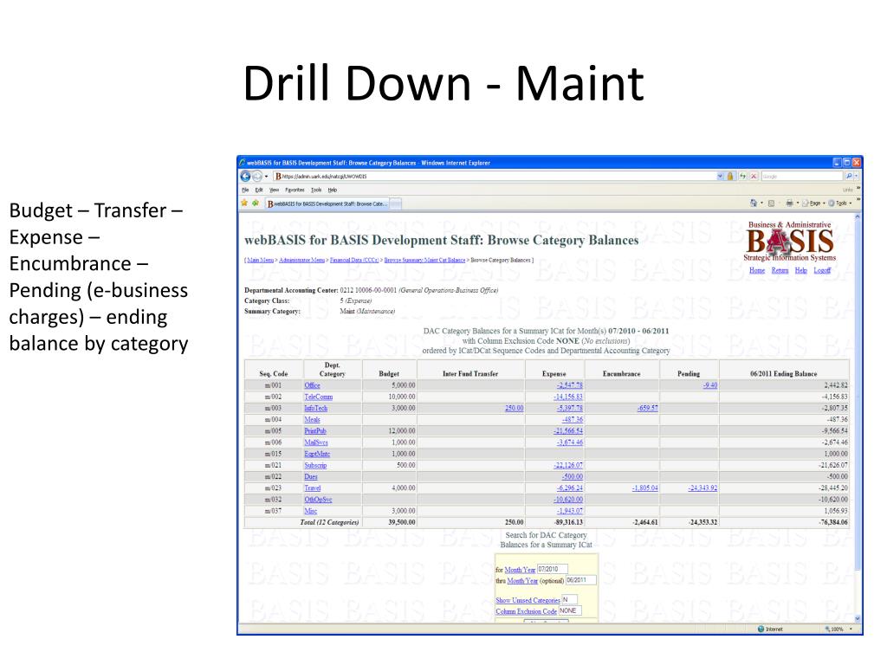
Task: Click the search magnifier icon
Action: [849, 177]
